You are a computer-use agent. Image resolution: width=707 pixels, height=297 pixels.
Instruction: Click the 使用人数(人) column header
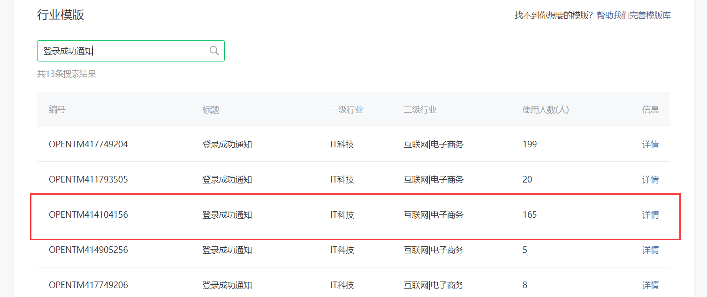click(545, 110)
